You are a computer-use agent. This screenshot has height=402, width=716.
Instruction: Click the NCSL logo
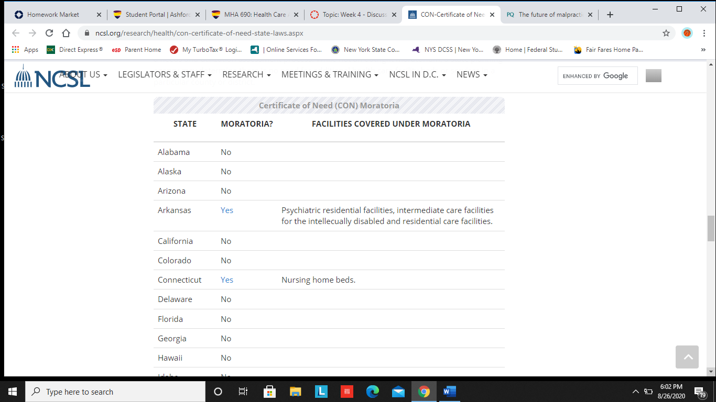click(x=51, y=76)
